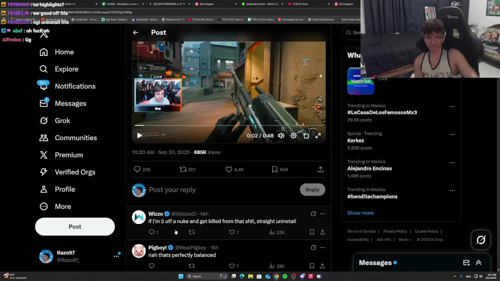Open trending #LaCasaDeLosFamososMx3

point(382,112)
